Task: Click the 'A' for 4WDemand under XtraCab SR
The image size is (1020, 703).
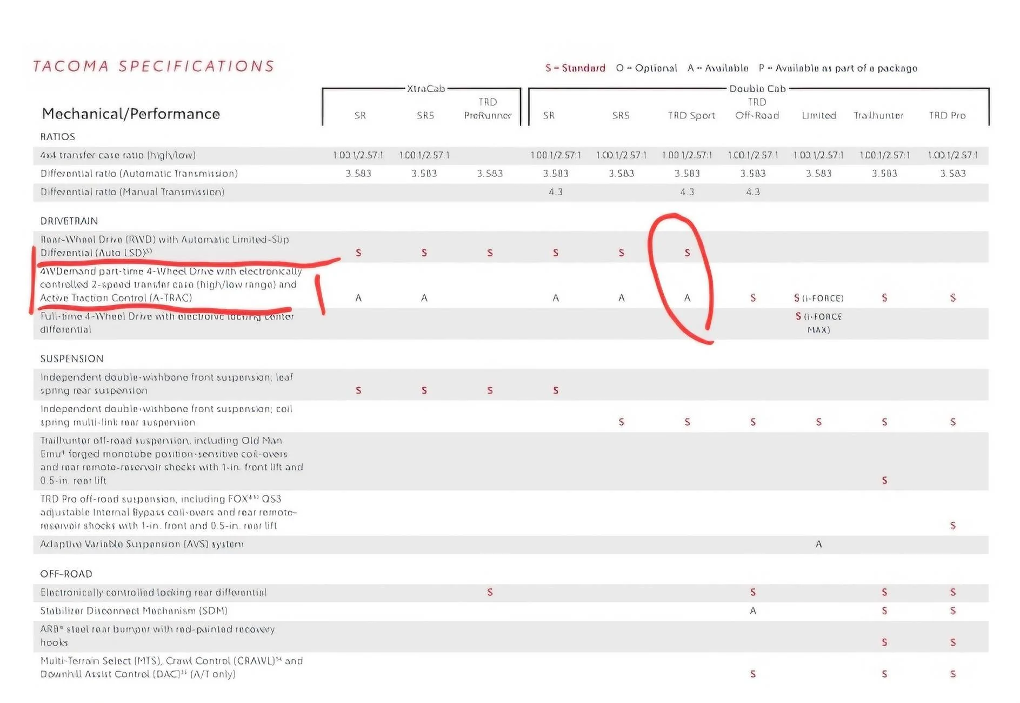Action: (x=358, y=298)
